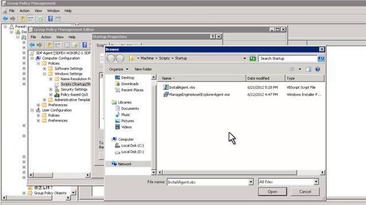This screenshot has height=205, width=366.
Task: Expand Group Policy Objects node
Action: tap(24, 193)
